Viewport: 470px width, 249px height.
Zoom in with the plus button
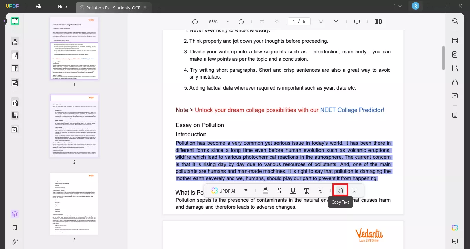[241, 22]
